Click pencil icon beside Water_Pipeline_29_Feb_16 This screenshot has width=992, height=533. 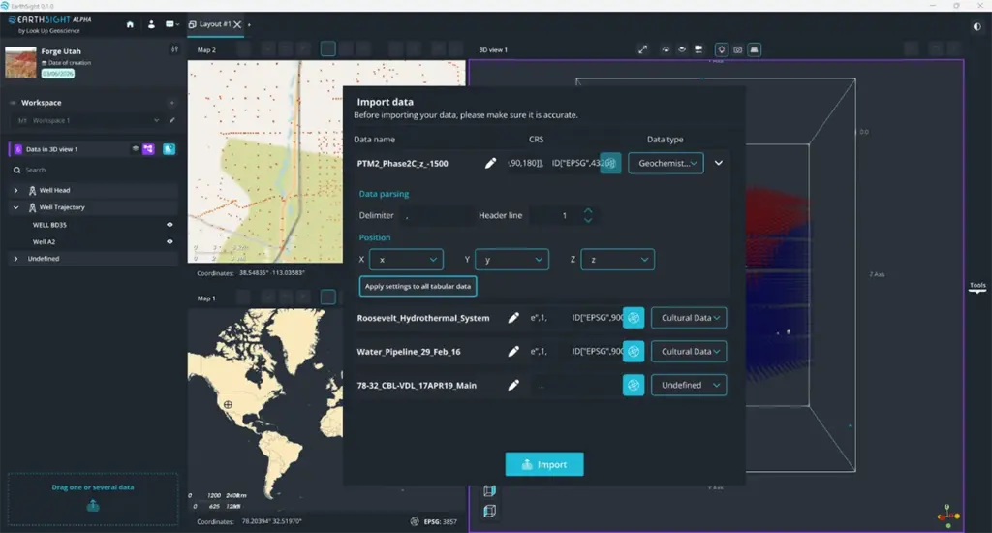[x=513, y=352]
